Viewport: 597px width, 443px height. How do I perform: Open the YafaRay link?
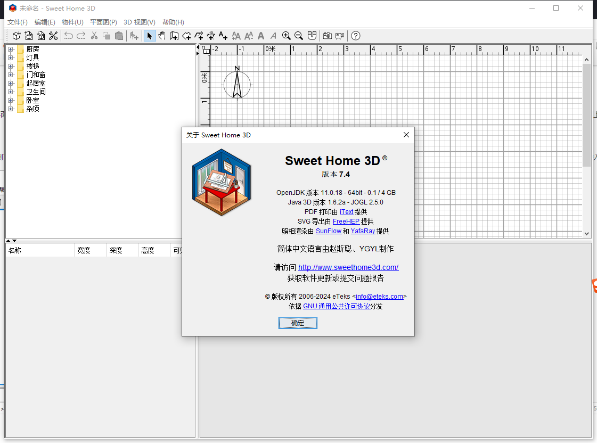point(363,231)
